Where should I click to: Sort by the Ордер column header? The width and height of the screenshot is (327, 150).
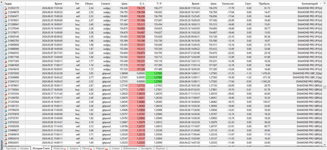[14, 4]
